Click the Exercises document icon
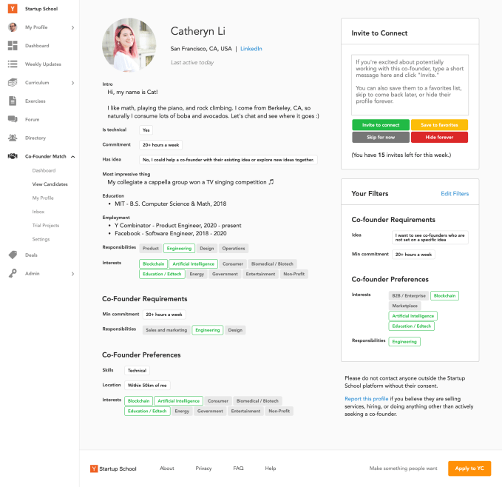502x487 pixels. 13,101
